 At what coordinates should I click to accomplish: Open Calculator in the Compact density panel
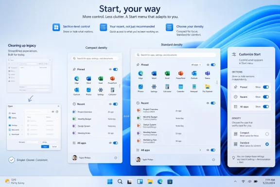tap(112, 90)
